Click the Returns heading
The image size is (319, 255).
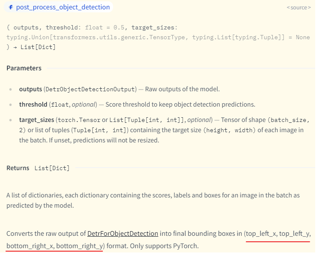point(18,168)
